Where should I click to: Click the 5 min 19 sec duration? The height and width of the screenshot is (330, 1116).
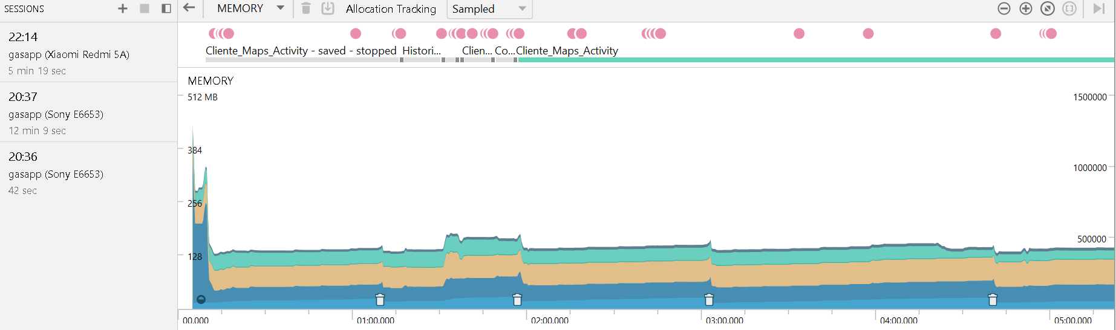coord(38,71)
